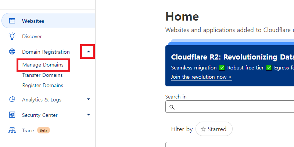This screenshot has width=294, height=147.
Task: Click the Discover lightbulb icon
Action: click(x=12, y=36)
